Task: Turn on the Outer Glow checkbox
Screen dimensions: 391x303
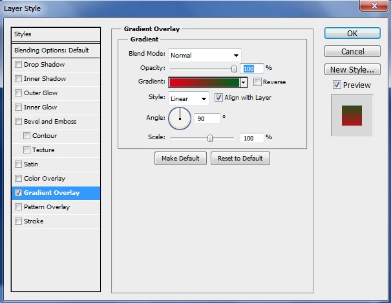Action: tap(18, 93)
